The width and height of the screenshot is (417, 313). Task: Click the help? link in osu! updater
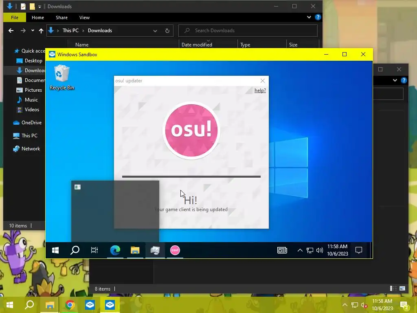coord(260,90)
